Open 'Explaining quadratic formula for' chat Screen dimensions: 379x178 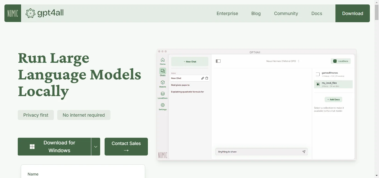pos(188,92)
